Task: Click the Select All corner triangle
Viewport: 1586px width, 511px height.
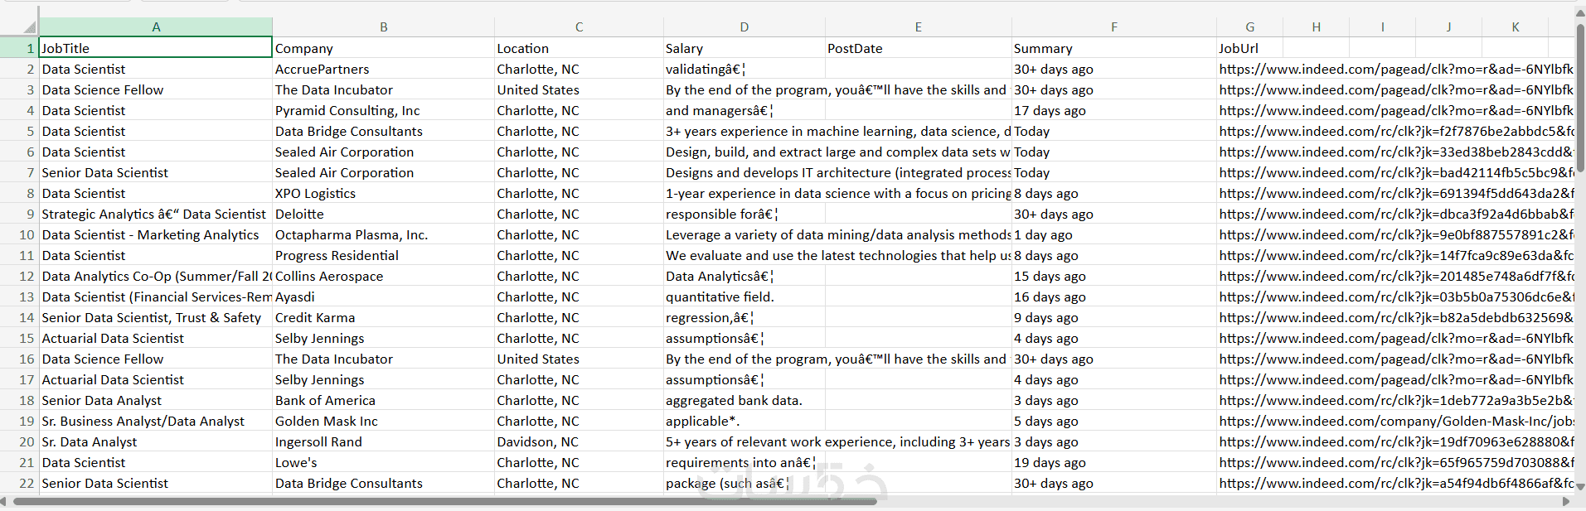Action: pos(28,26)
